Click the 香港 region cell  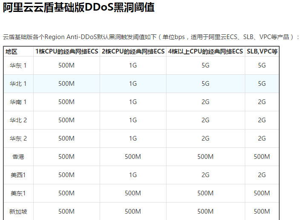coord(18,157)
